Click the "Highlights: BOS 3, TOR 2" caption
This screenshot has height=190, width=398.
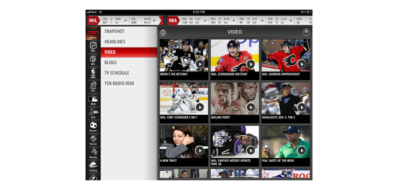279,118
